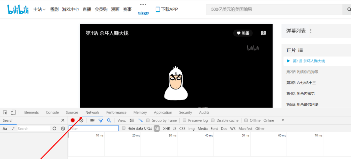Image resolution: width=351 pixels, height=159 pixels.
Task: Select the Network tab
Action: (92, 113)
